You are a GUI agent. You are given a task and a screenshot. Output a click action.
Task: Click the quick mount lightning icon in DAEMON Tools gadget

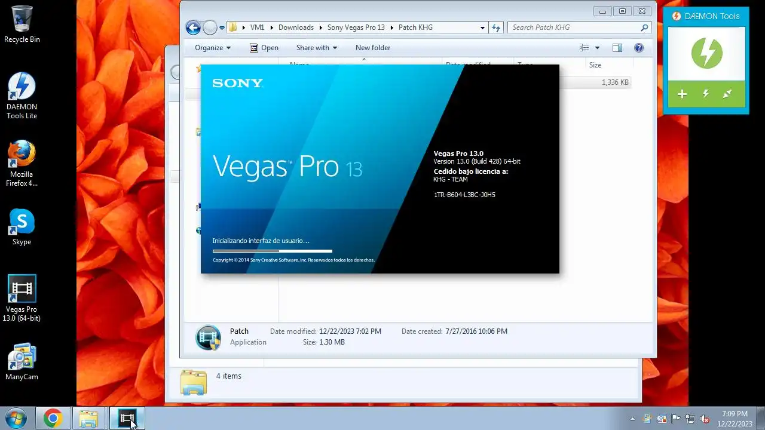(x=706, y=94)
